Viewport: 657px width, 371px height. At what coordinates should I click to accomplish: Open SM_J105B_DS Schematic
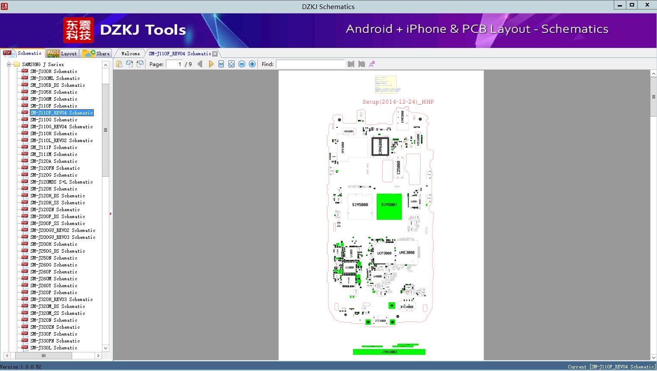pos(57,85)
